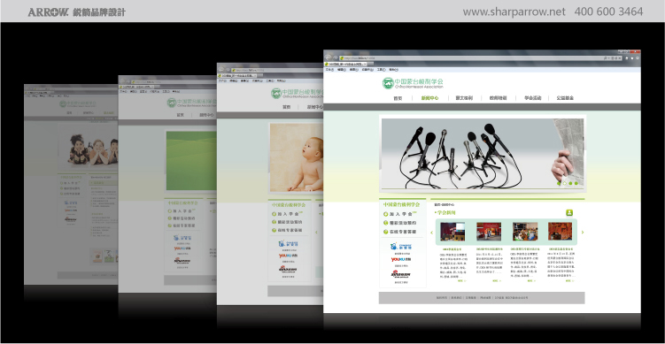Select the first banner slide dot
The height and width of the screenshot is (344, 665).
point(559,183)
